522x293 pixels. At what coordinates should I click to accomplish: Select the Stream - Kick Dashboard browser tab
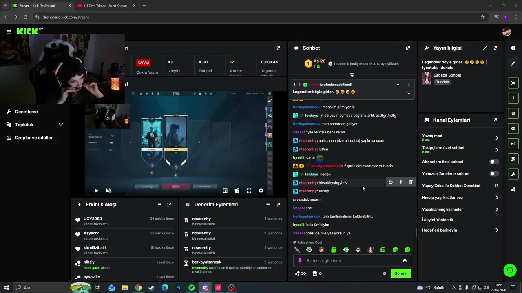42,6
